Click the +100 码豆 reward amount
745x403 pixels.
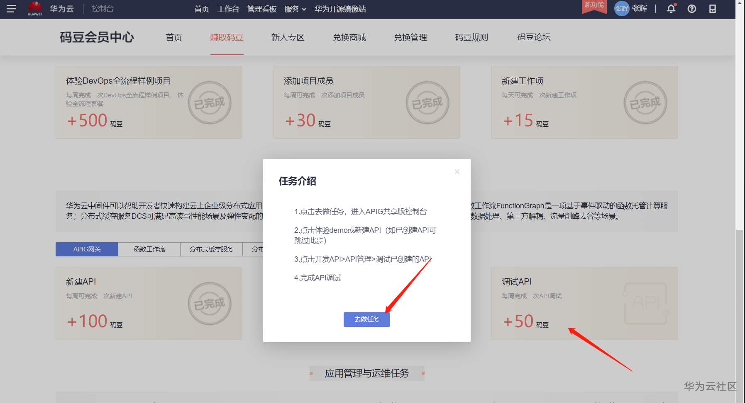pos(95,321)
